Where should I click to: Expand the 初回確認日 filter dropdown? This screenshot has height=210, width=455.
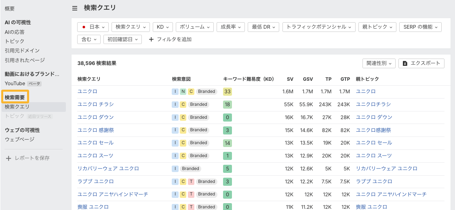tap(122, 39)
